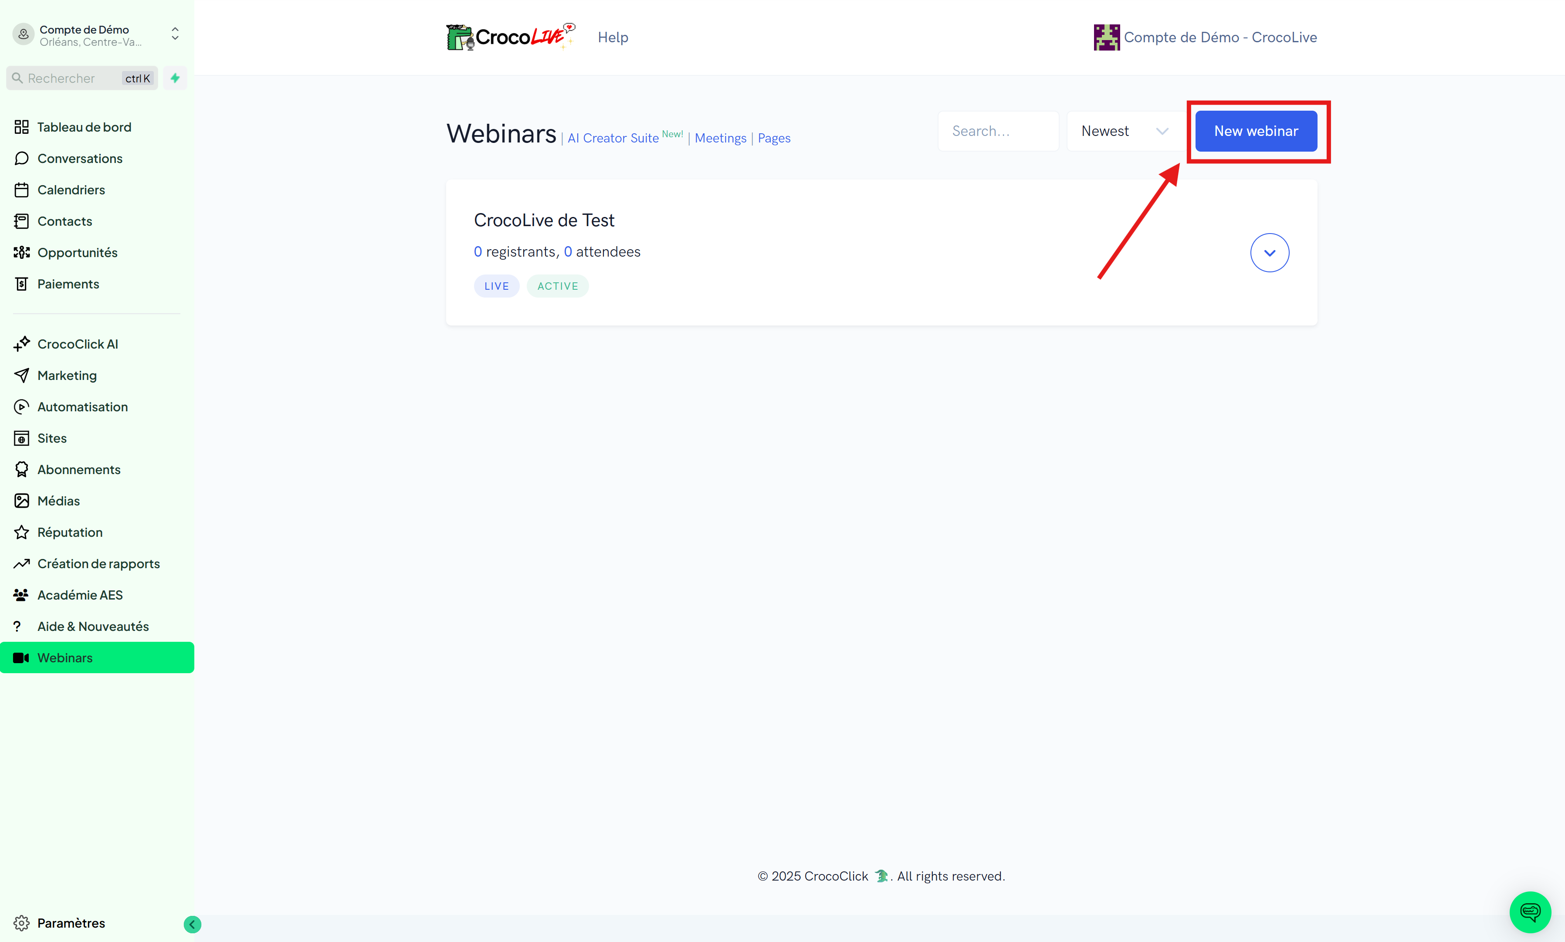The width and height of the screenshot is (1565, 942).
Task: Click the Abonnements badge icon
Action: point(22,470)
